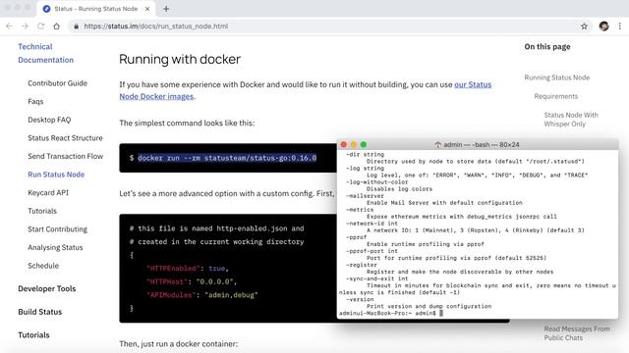Open Send Transaction Flow doc
Viewport: 629px width, 353px height.
coord(66,156)
